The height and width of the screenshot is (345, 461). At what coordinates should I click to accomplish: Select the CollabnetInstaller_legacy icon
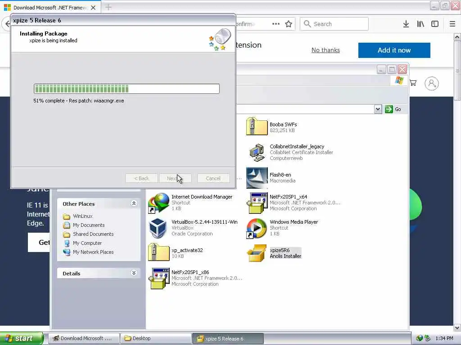tap(257, 153)
